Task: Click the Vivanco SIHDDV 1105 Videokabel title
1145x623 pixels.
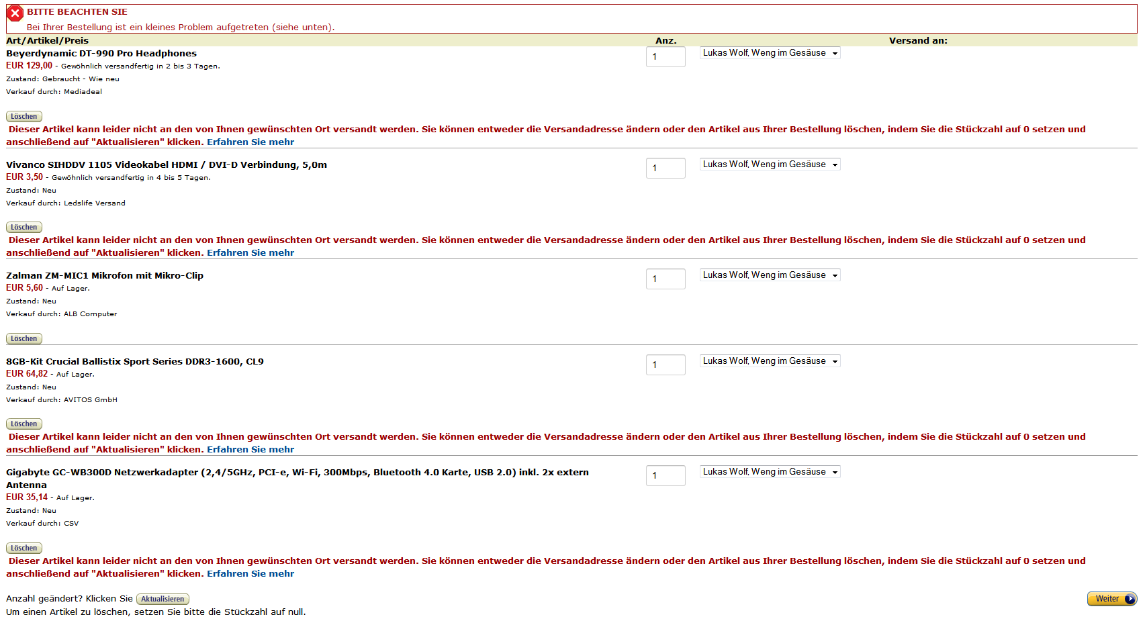Action: (167, 165)
